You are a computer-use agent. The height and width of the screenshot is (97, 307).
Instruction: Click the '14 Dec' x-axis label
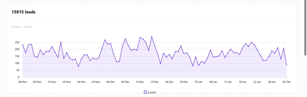click(x=140, y=82)
